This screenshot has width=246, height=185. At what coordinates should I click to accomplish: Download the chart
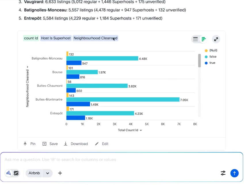point(76,144)
